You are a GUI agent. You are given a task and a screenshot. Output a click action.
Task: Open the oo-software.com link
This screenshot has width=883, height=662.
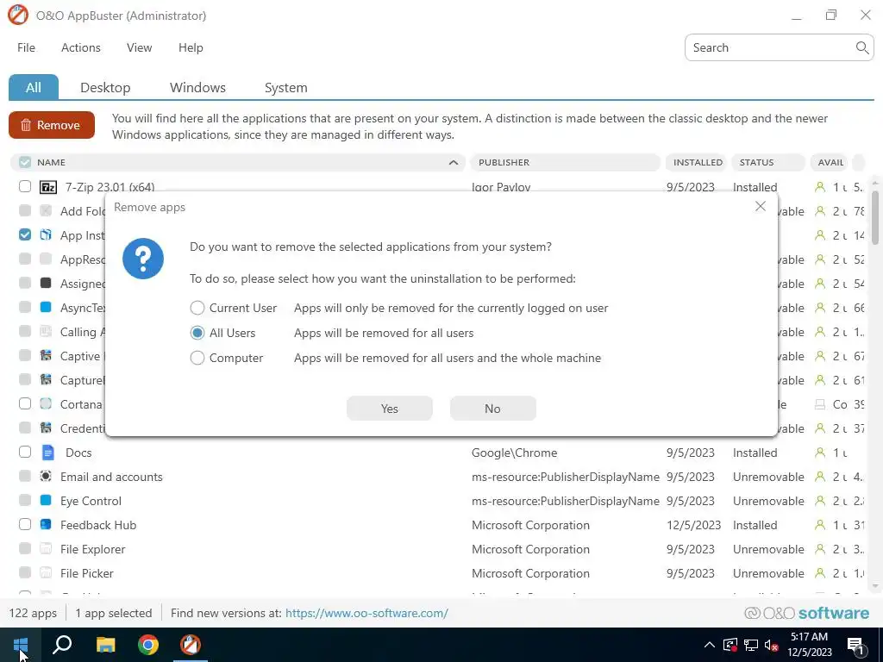[366, 613]
